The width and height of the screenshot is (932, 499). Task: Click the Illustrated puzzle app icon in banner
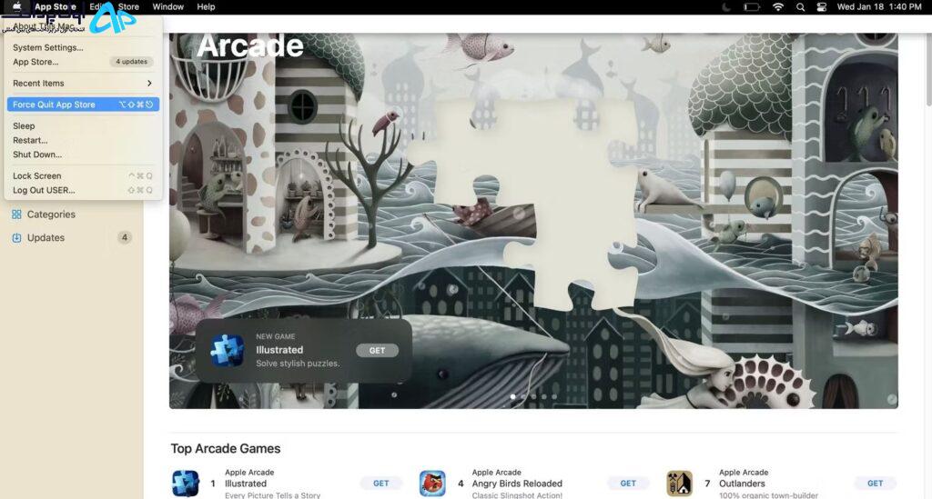point(227,350)
